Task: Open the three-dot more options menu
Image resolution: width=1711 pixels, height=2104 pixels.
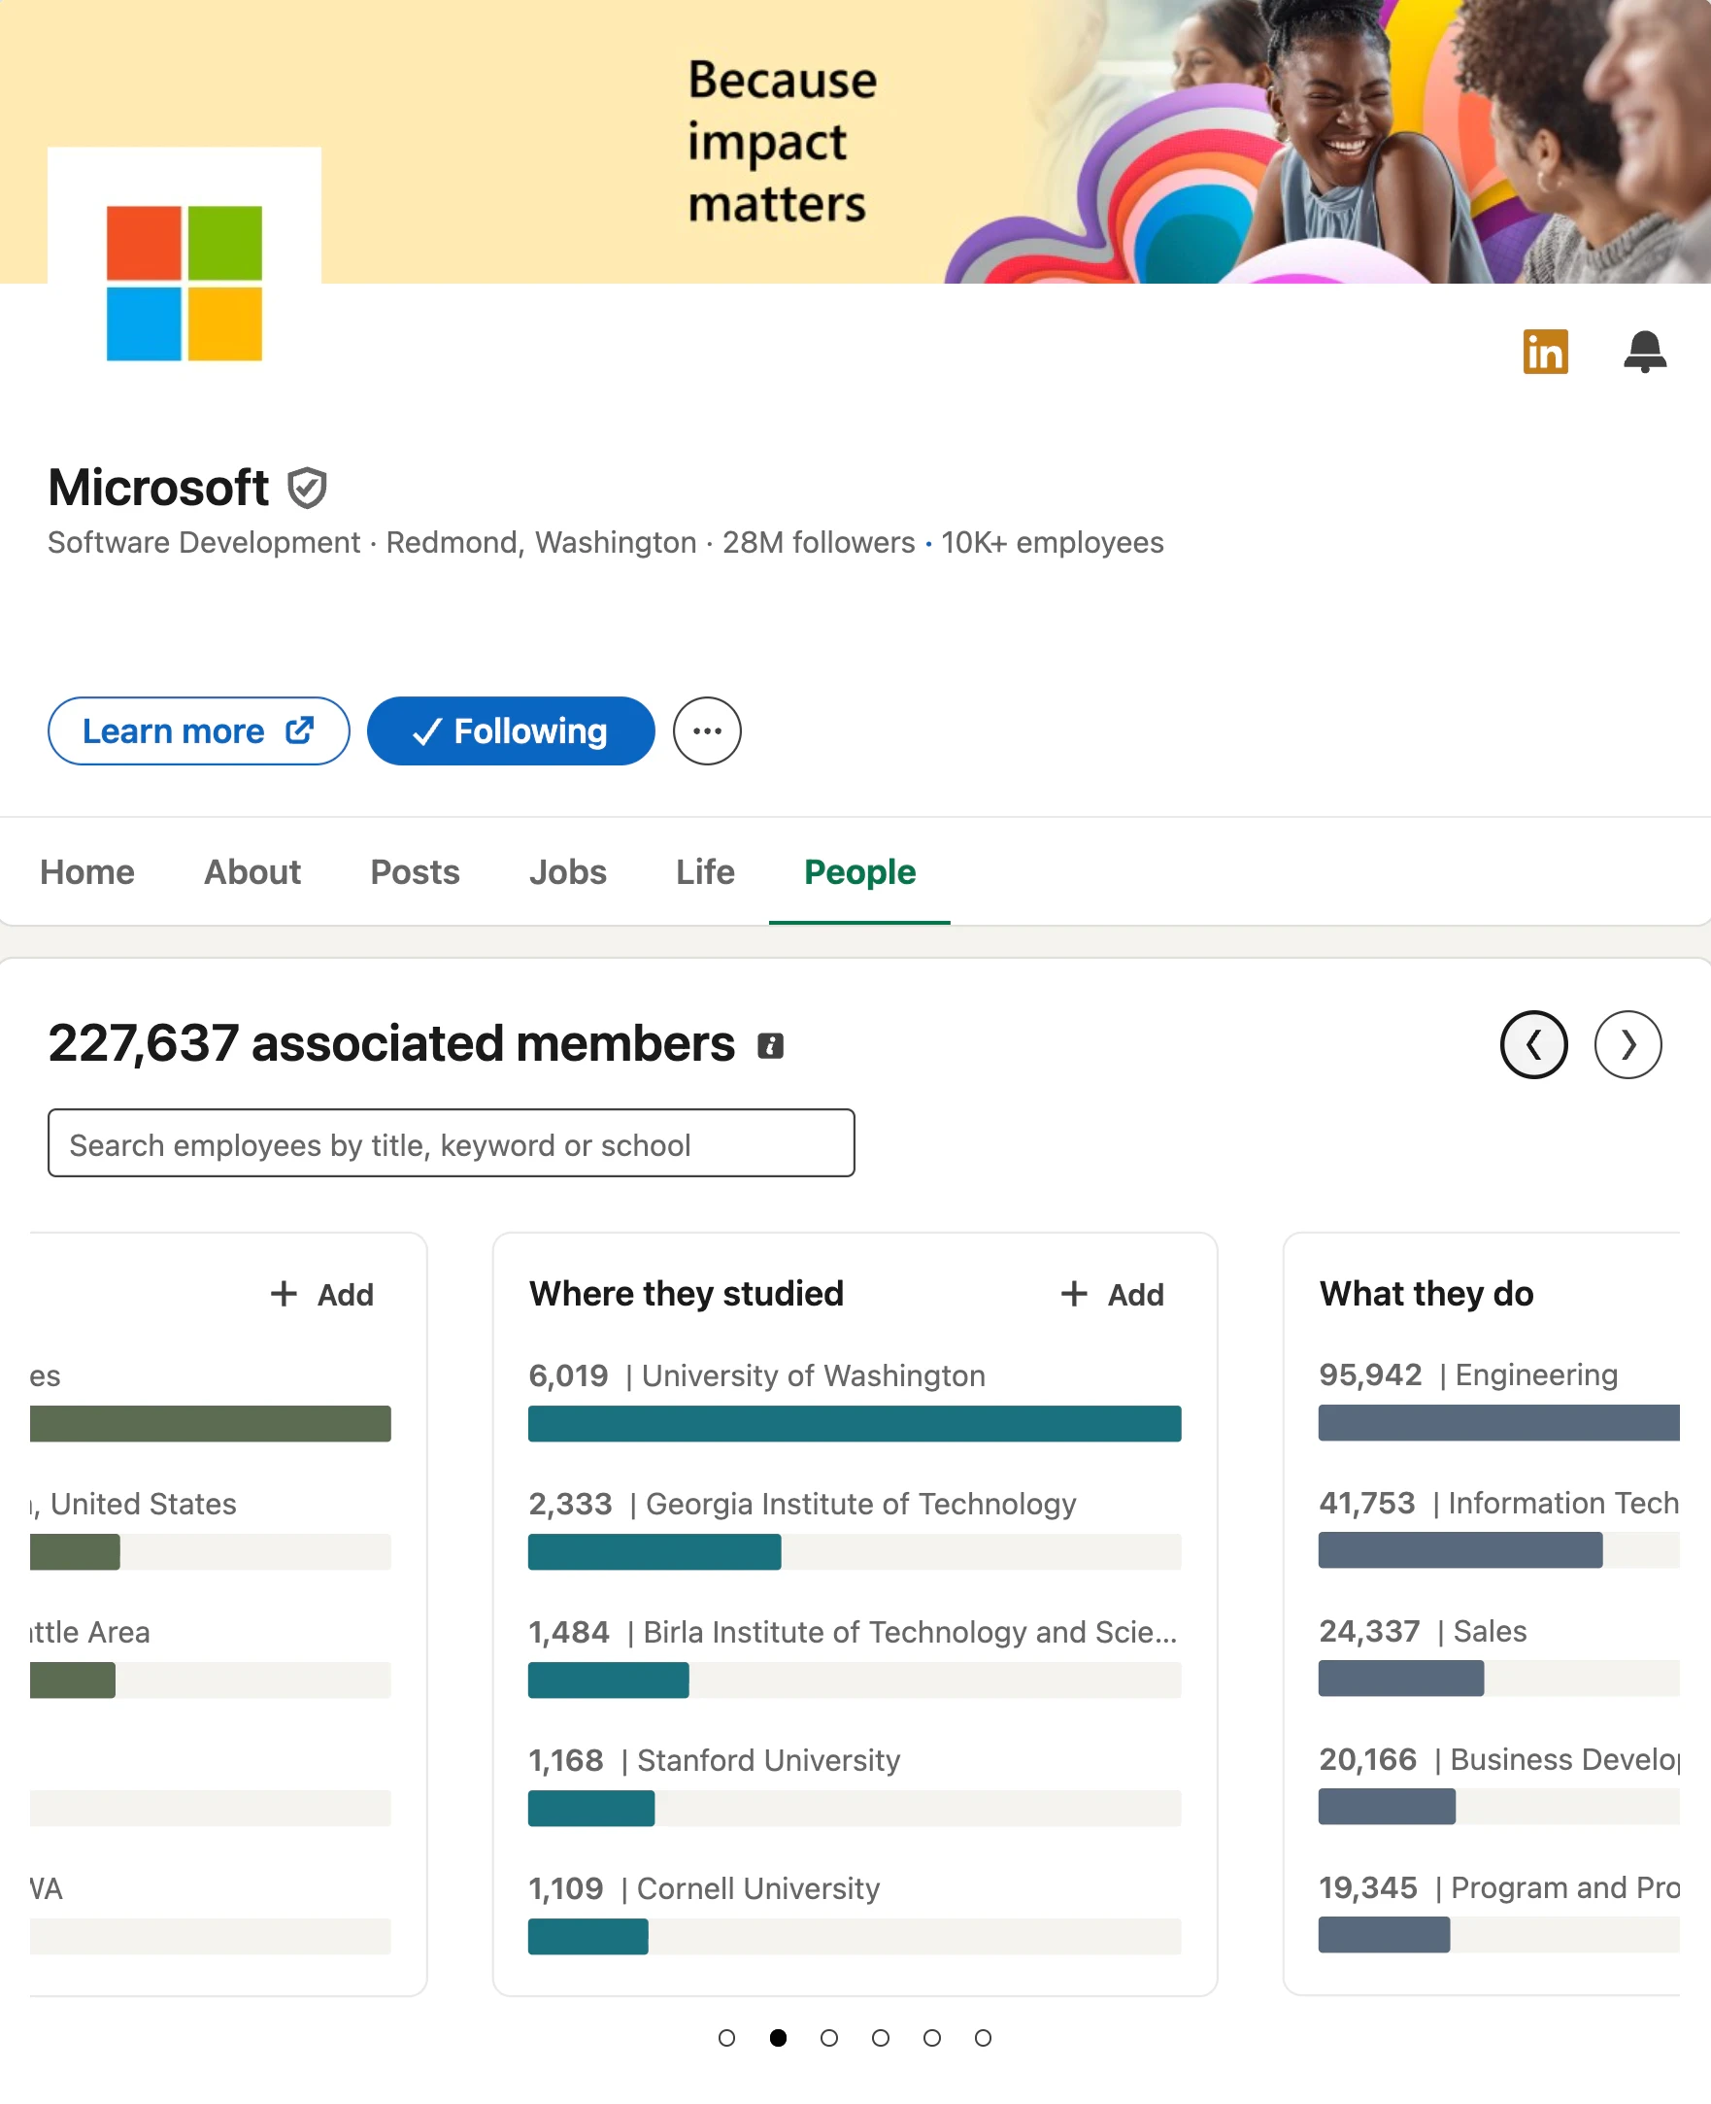Action: (x=707, y=731)
